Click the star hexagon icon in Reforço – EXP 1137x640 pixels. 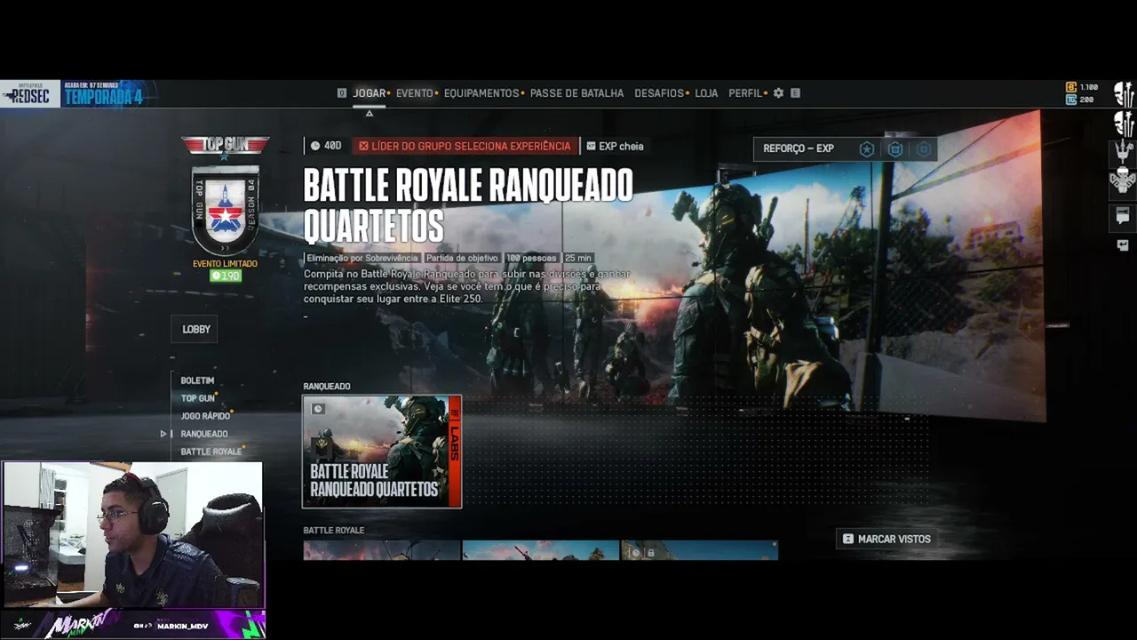(867, 149)
